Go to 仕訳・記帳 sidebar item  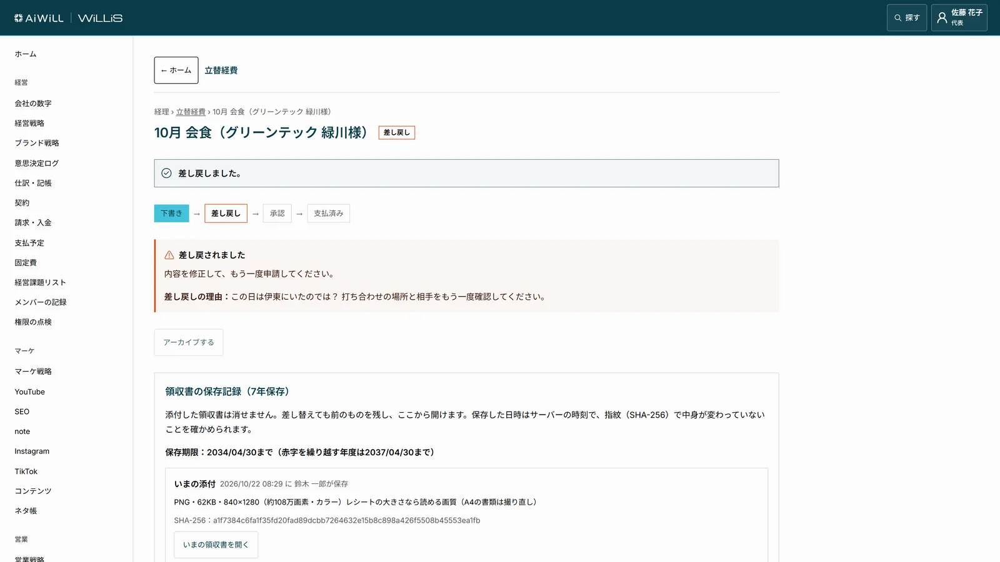33,183
